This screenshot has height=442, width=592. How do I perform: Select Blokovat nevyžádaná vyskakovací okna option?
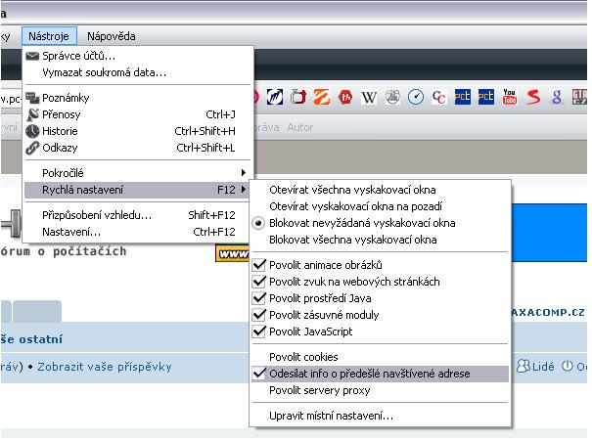[x=361, y=223]
